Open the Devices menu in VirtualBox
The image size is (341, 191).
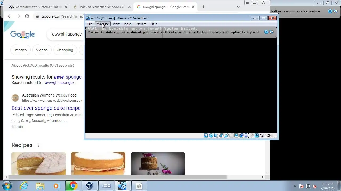point(141,24)
